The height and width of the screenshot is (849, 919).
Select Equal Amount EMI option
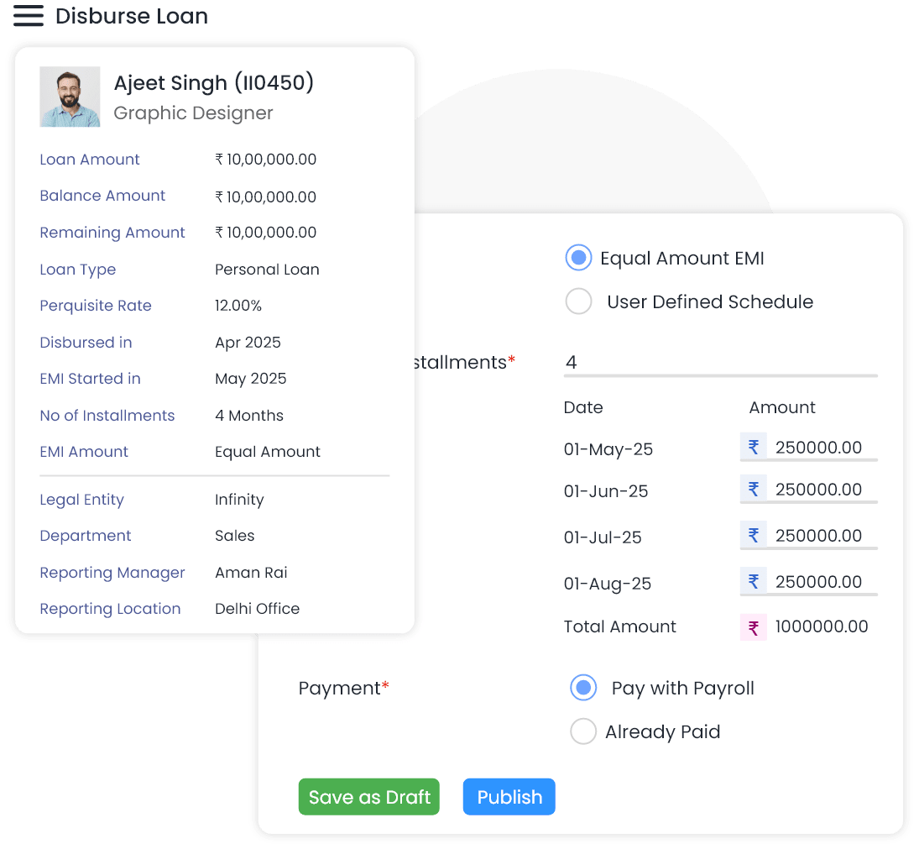[x=578, y=258]
